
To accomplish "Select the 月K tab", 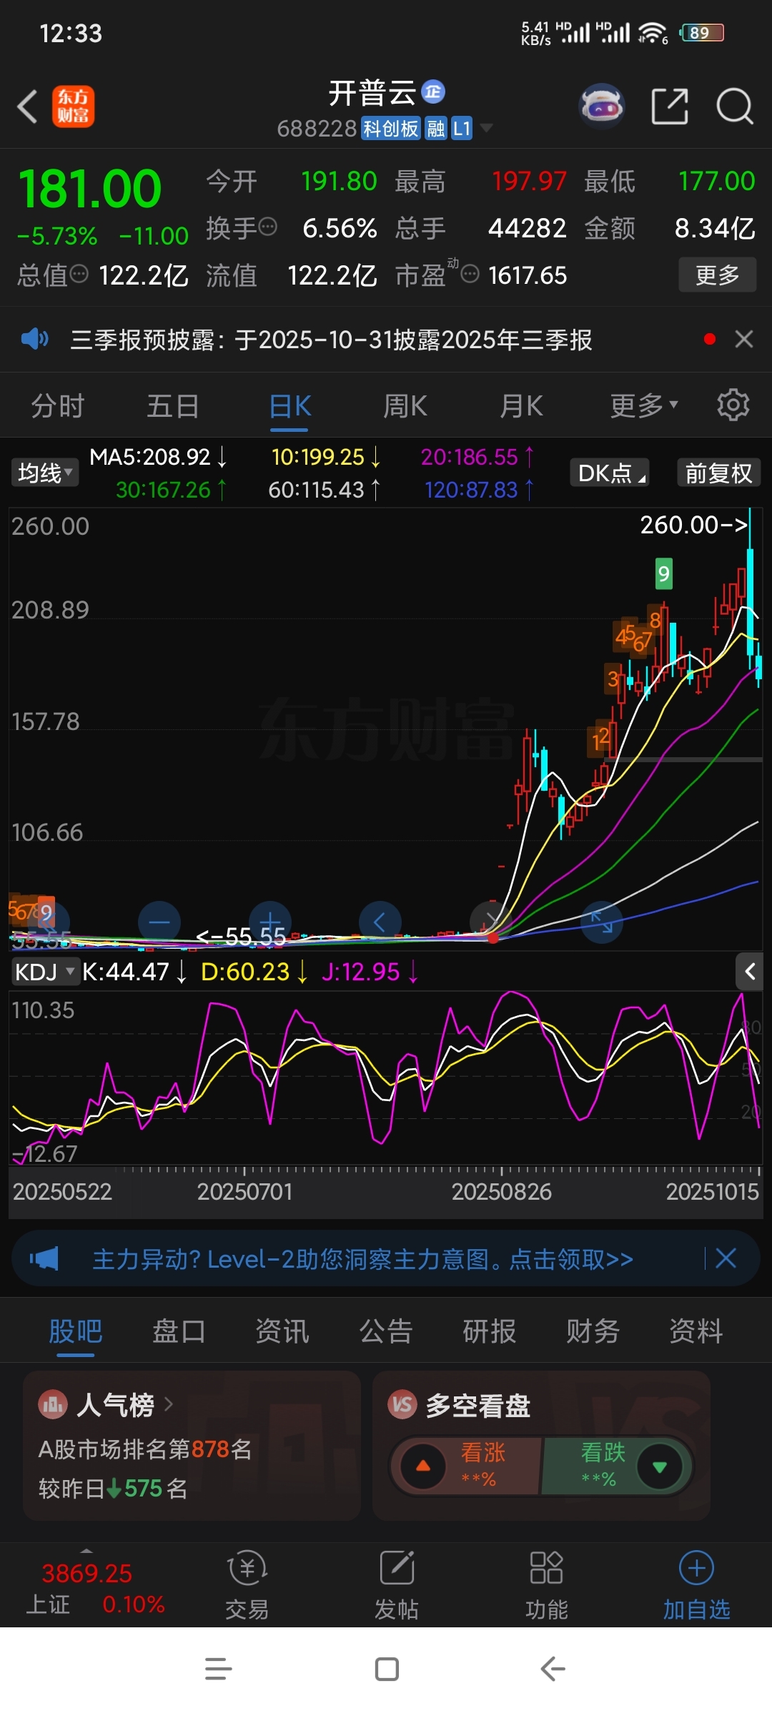I will click(x=521, y=405).
